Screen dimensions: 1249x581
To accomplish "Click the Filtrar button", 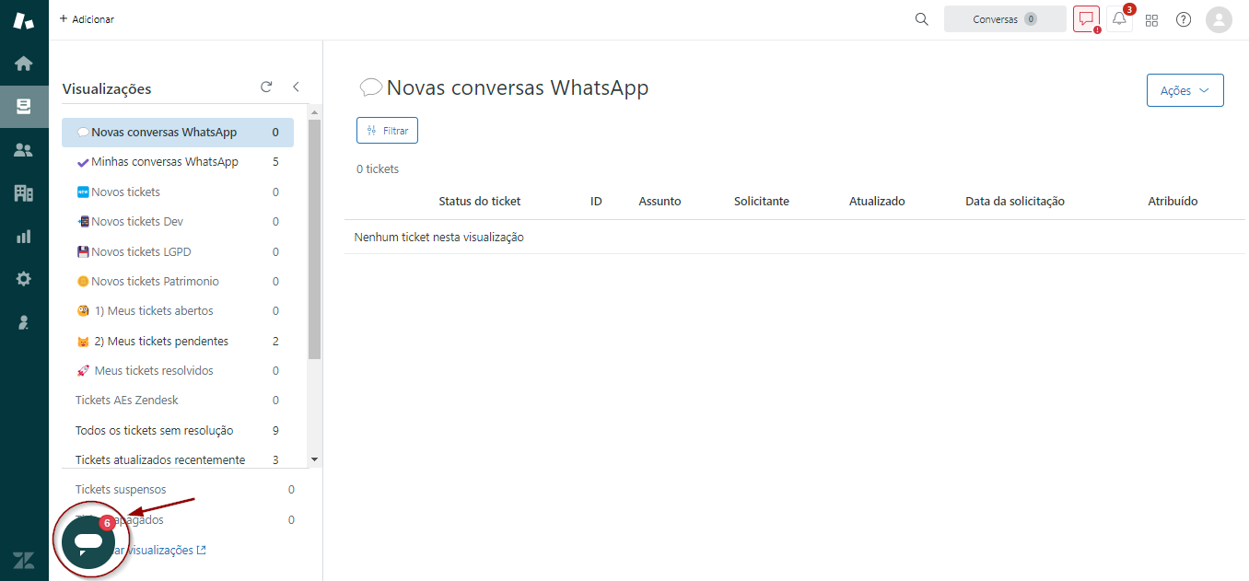I will pyautogui.click(x=387, y=131).
